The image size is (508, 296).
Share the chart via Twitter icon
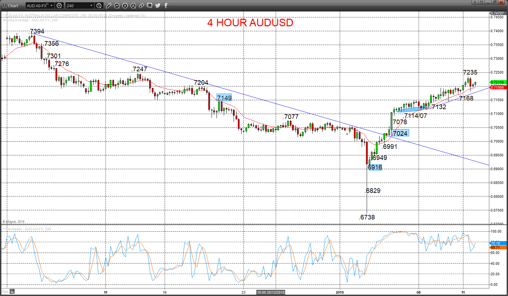pyautogui.click(x=158, y=6)
